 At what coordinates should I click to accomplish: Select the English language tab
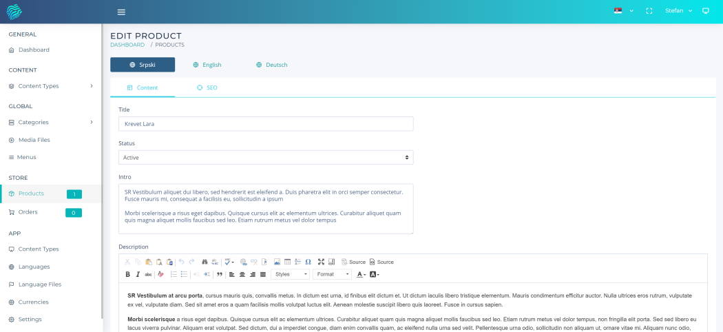(x=207, y=65)
